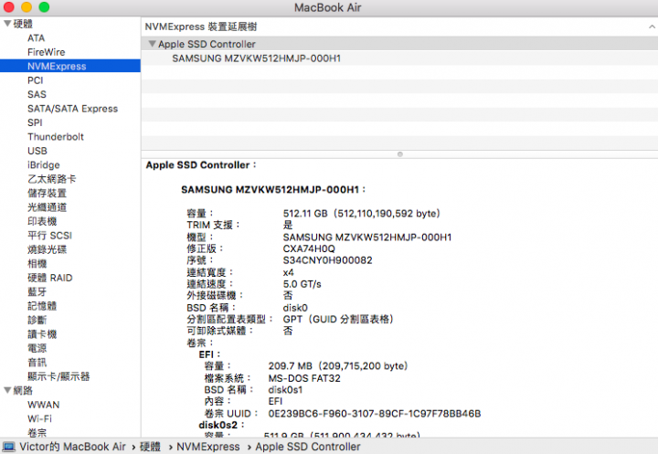Click the computer icon in the path bar
The height and width of the screenshot is (454, 658).
[x=9, y=447]
